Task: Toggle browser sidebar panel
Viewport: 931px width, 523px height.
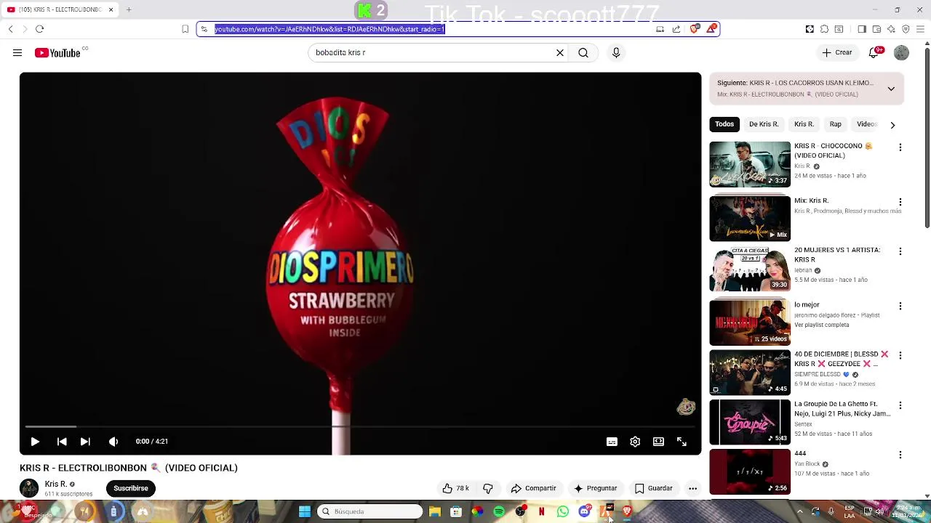Action: [x=862, y=29]
